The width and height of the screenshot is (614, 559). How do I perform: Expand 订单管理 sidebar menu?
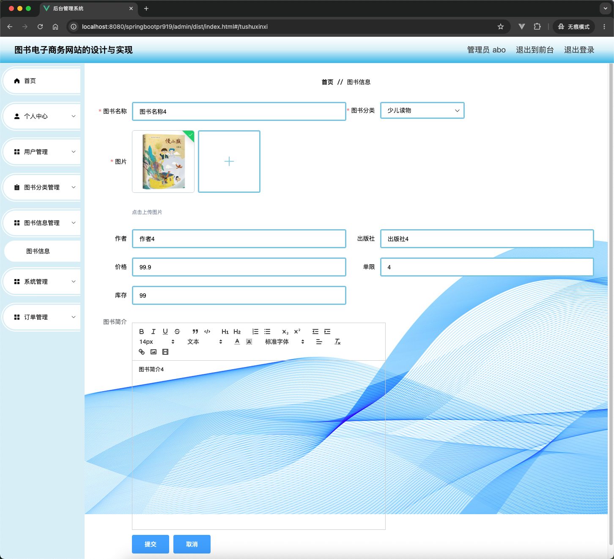click(41, 317)
